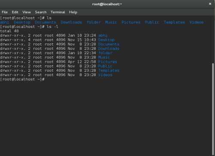
Task: Click 'Desktop' in the long listing
Action: point(106,40)
